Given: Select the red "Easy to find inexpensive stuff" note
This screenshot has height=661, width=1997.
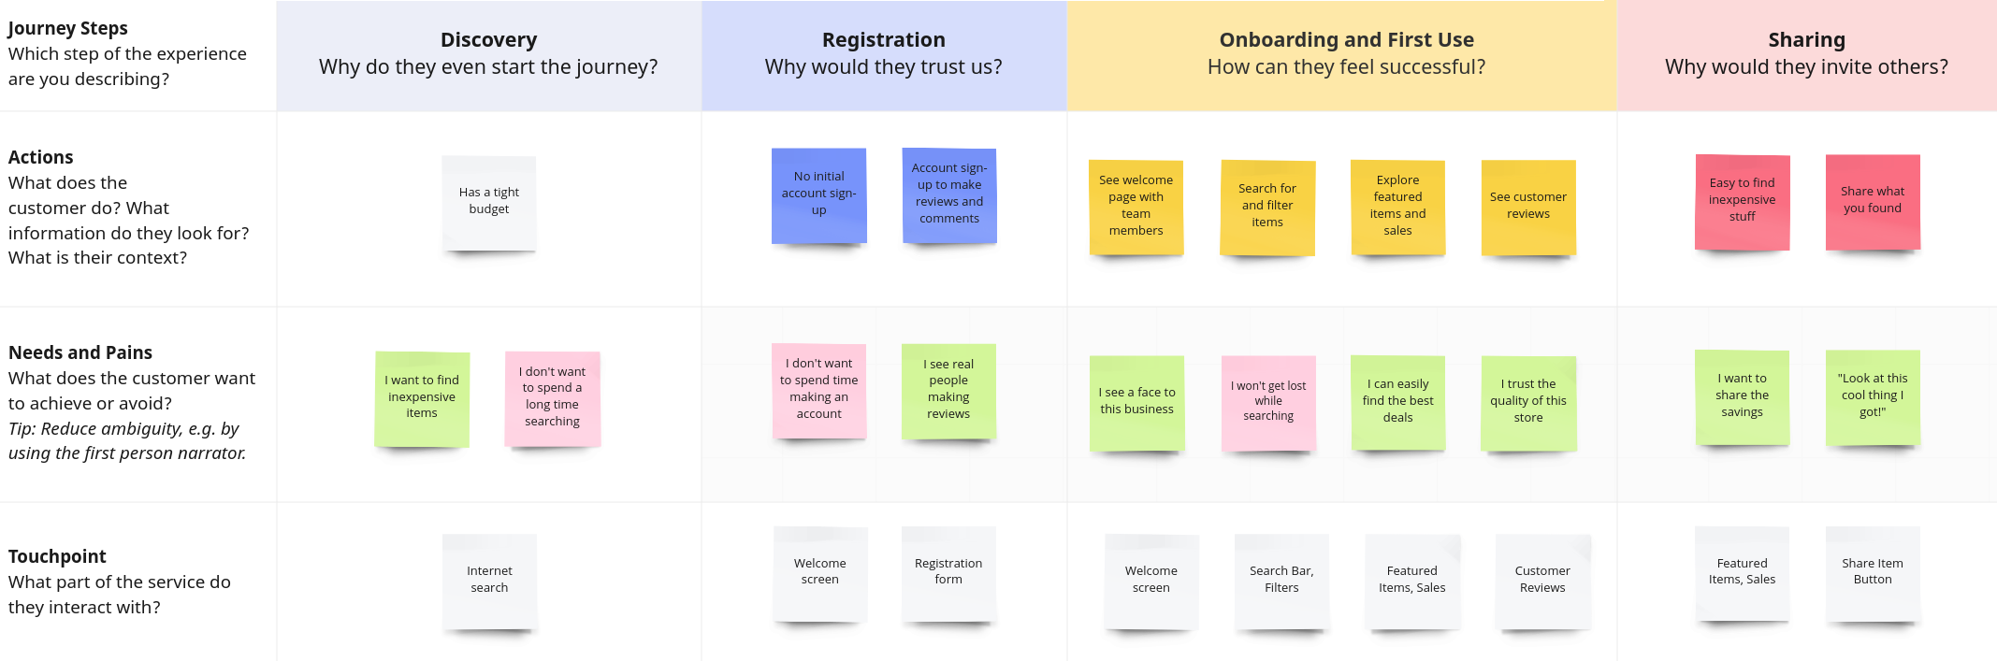Looking at the screenshot, I should click(x=1742, y=201).
